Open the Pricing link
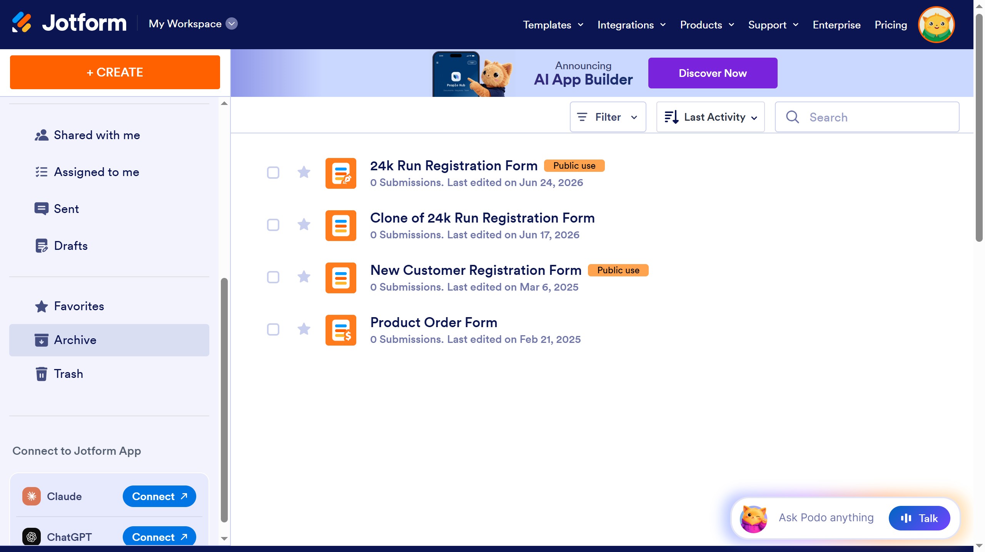This screenshot has height=552, width=985. 891,25
